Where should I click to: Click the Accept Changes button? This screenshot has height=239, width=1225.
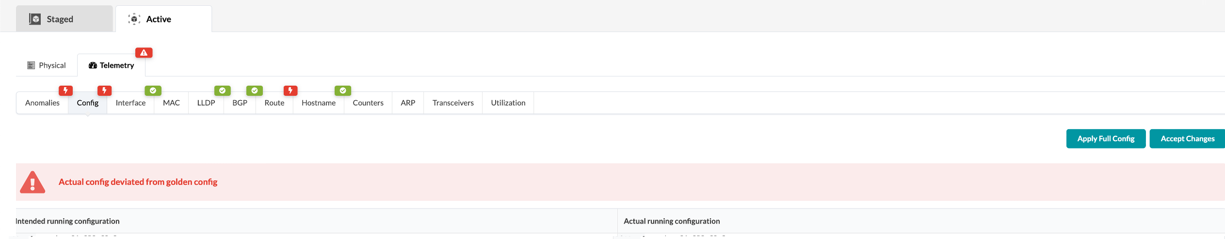pyautogui.click(x=1187, y=139)
